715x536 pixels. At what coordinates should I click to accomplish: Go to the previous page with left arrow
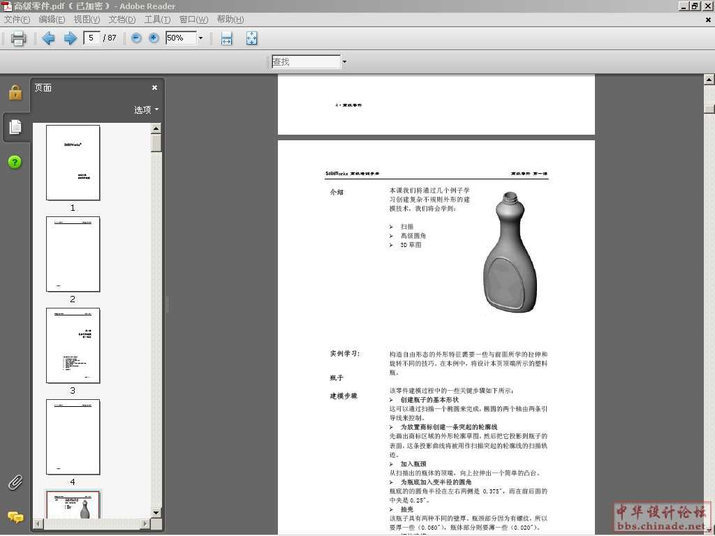[x=48, y=38]
